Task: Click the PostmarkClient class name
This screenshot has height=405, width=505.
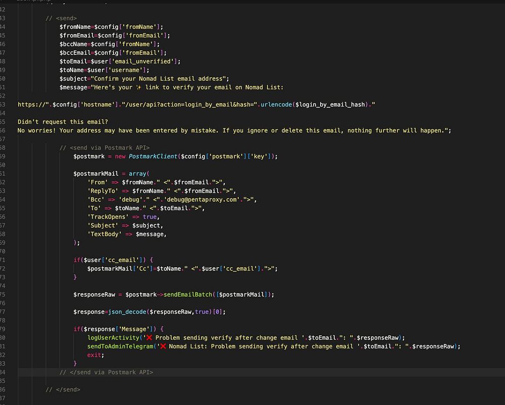Action: (x=153, y=156)
